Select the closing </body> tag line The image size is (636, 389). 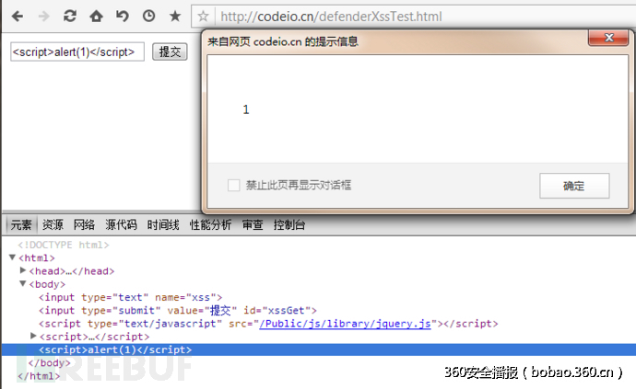click(x=49, y=363)
